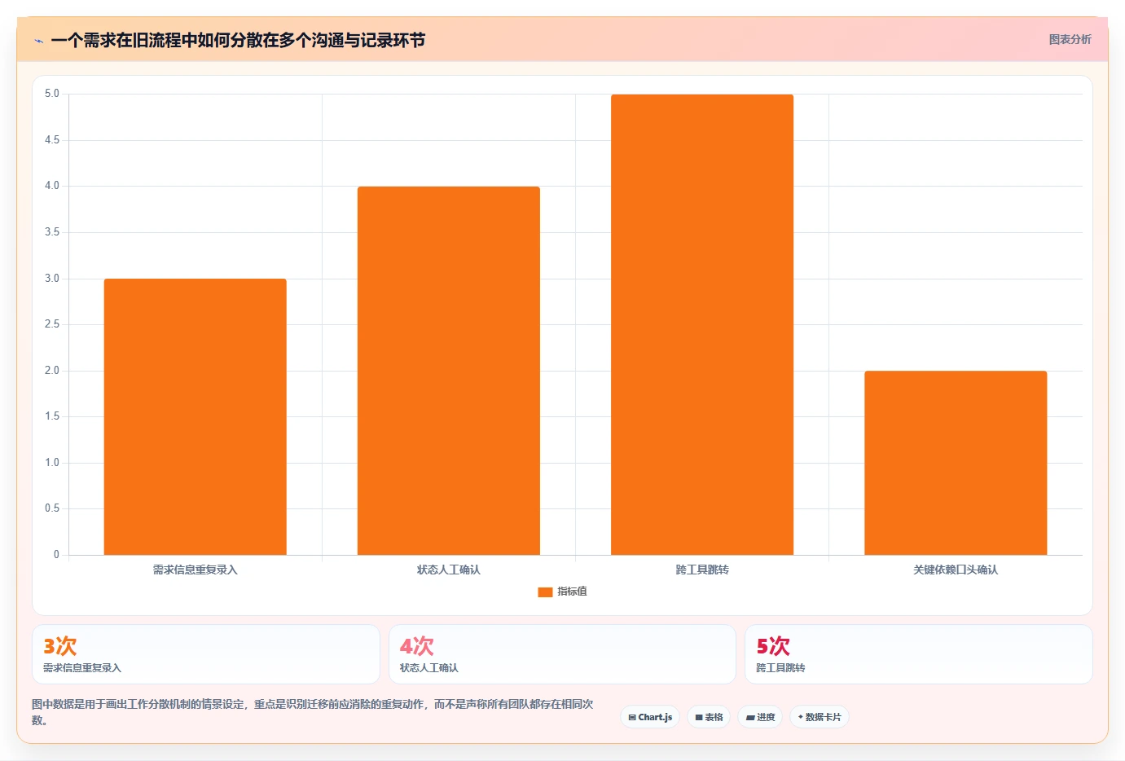Click the 数据卡片 tag
1125x761 pixels.
[820, 717]
